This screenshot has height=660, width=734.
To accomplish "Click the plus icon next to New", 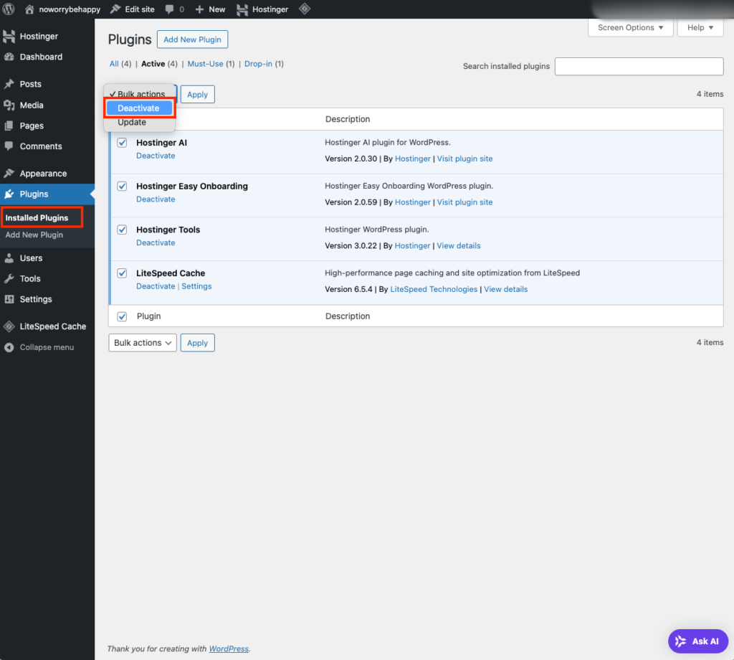I will [199, 9].
